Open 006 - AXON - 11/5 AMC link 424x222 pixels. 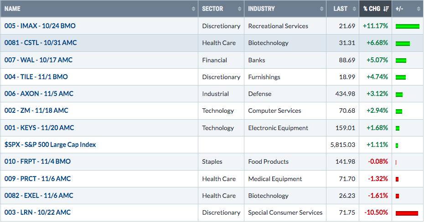pos(39,94)
